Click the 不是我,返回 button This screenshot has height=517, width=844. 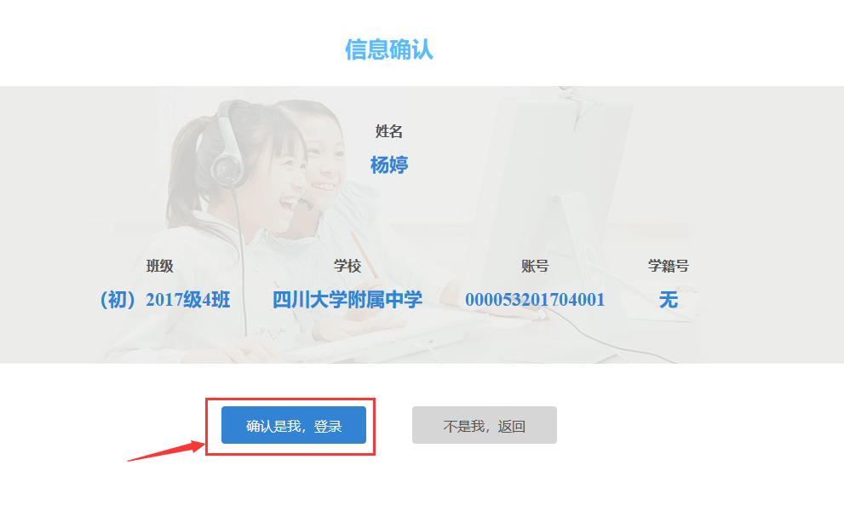point(484,425)
